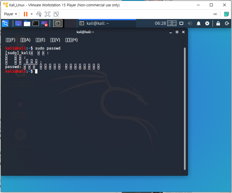Viewport: 232px width, 193px height.
Task: Minimize the kali@kali terminal window
Action: 171,32
